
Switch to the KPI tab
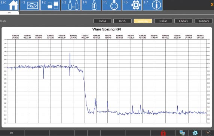9,13
